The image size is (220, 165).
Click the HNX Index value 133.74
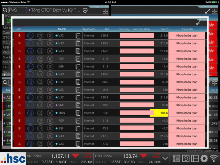click(x=130, y=156)
